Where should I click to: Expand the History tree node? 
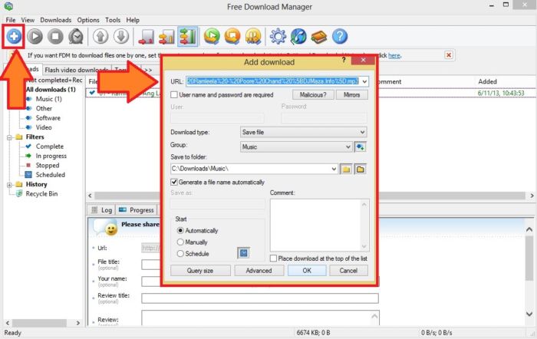click(x=9, y=185)
